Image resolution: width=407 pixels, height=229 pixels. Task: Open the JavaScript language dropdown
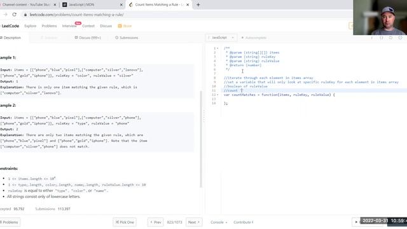(221, 38)
